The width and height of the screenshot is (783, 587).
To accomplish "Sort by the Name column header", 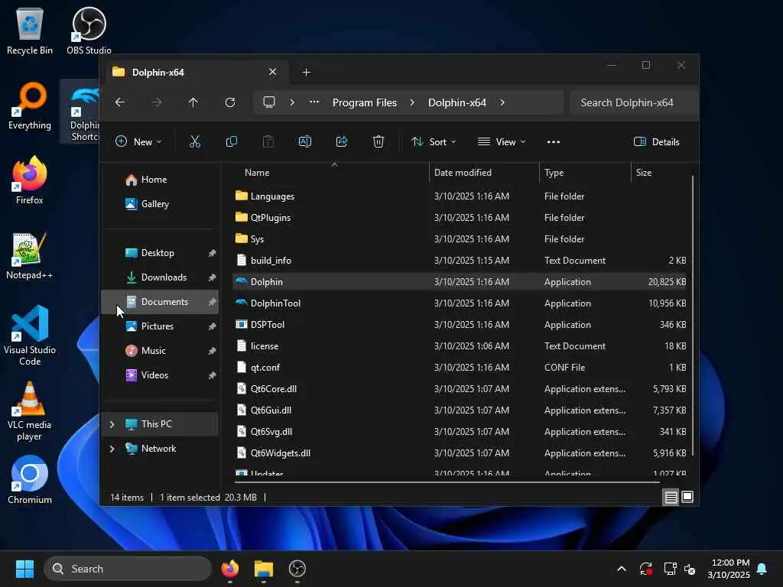I will 330,173.
